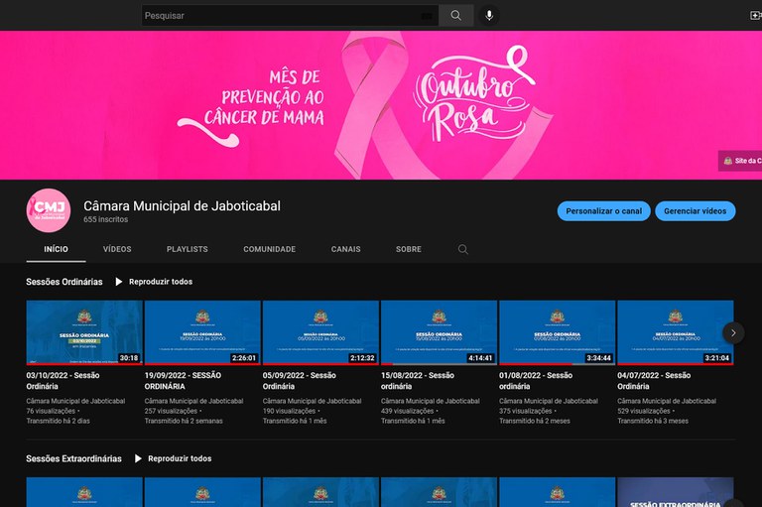Open thumbnail of 01/08/2022 session video
762x507 pixels.
pos(557,332)
